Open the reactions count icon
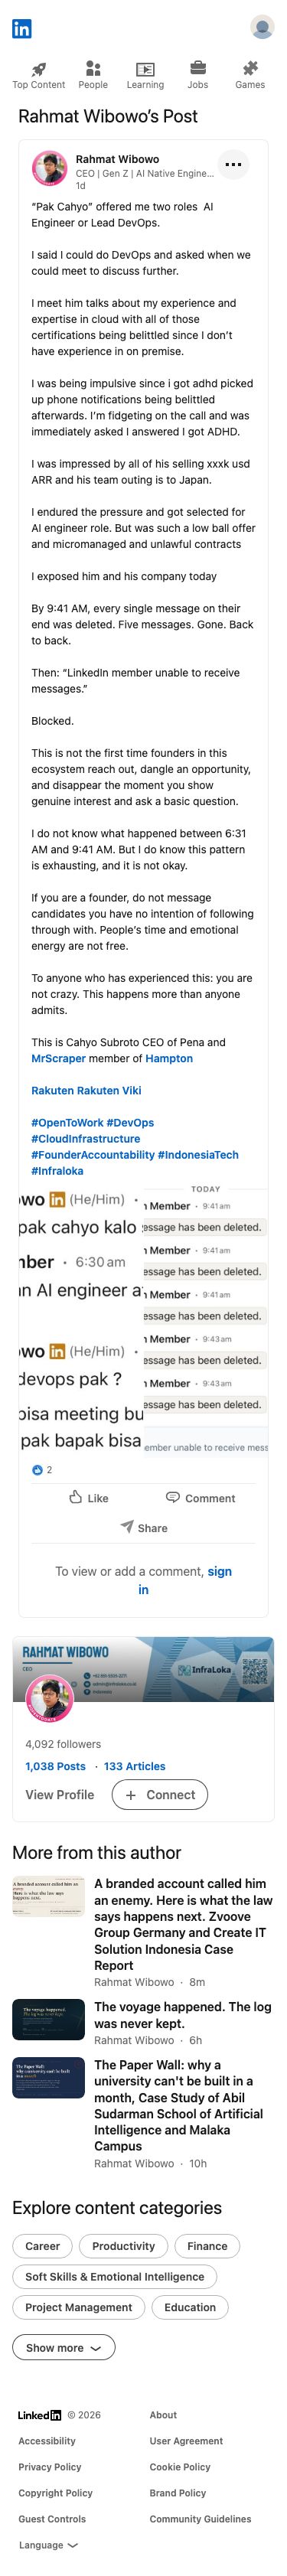Screen dimensions: 287x2576 [38, 1469]
